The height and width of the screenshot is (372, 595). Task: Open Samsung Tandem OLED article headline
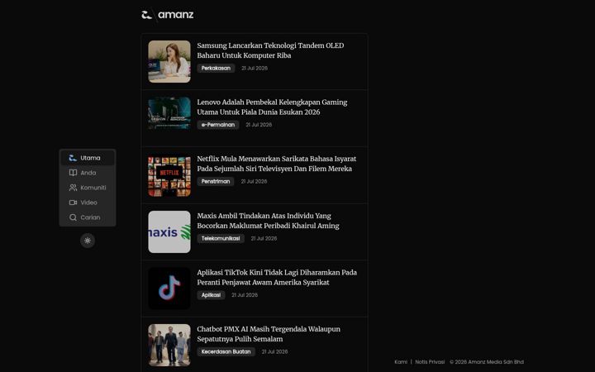pyautogui.click(x=270, y=50)
